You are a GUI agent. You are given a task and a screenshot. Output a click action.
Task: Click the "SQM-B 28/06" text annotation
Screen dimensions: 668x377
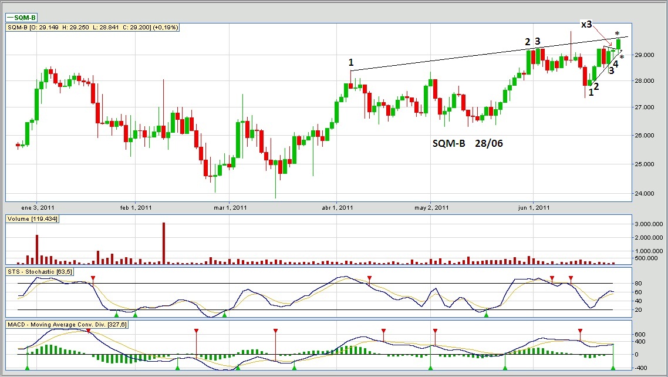pos(468,143)
